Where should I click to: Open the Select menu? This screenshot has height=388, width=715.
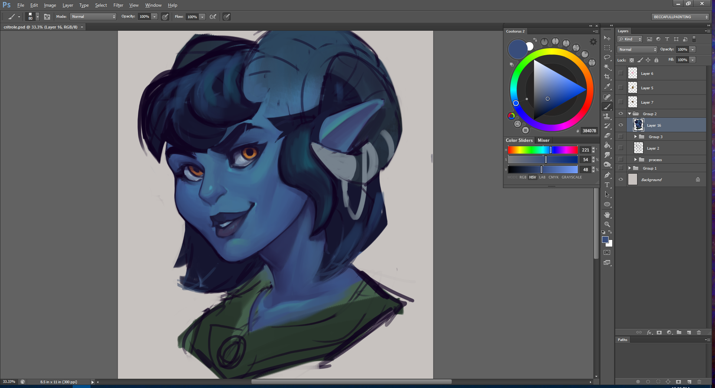pyautogui.click(x=101, y=5)
